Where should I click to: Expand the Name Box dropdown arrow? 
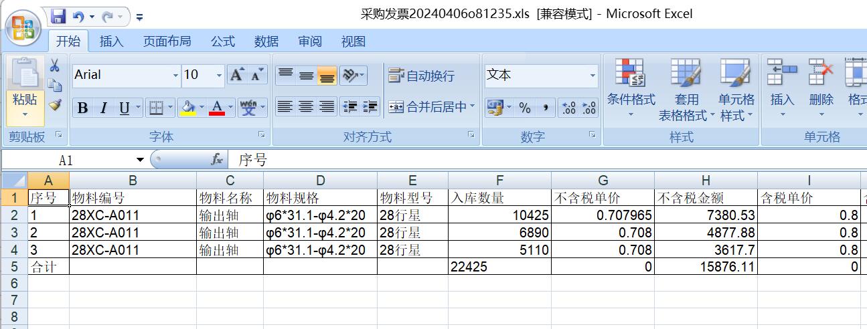click(140, 160)
